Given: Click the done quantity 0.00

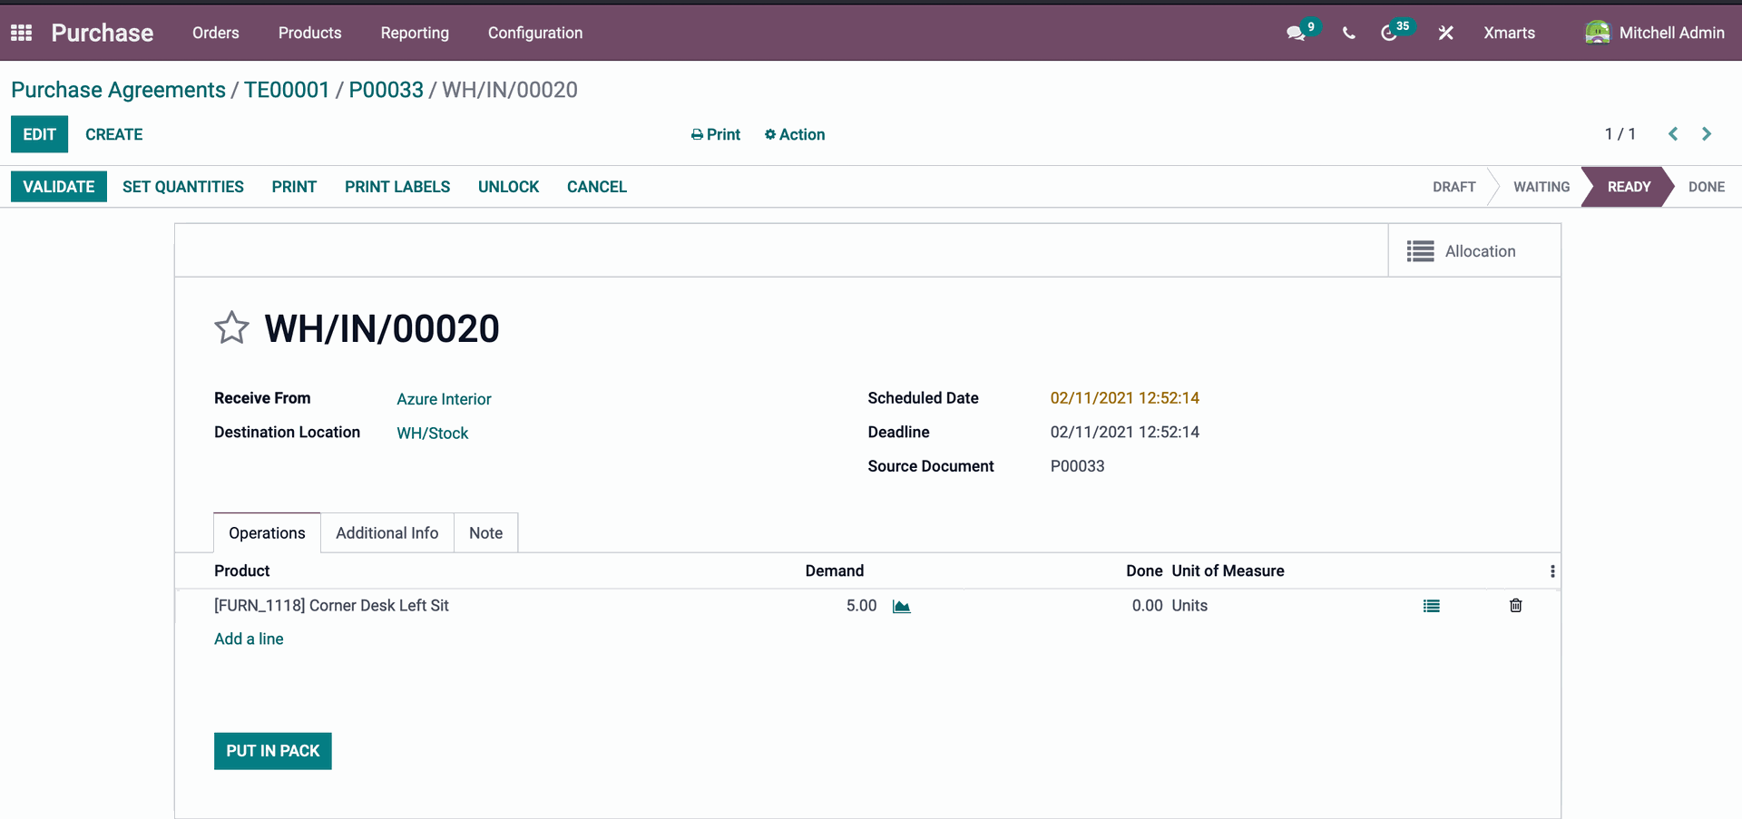Looking at the screenshot, I should [x=1147, y=605].
